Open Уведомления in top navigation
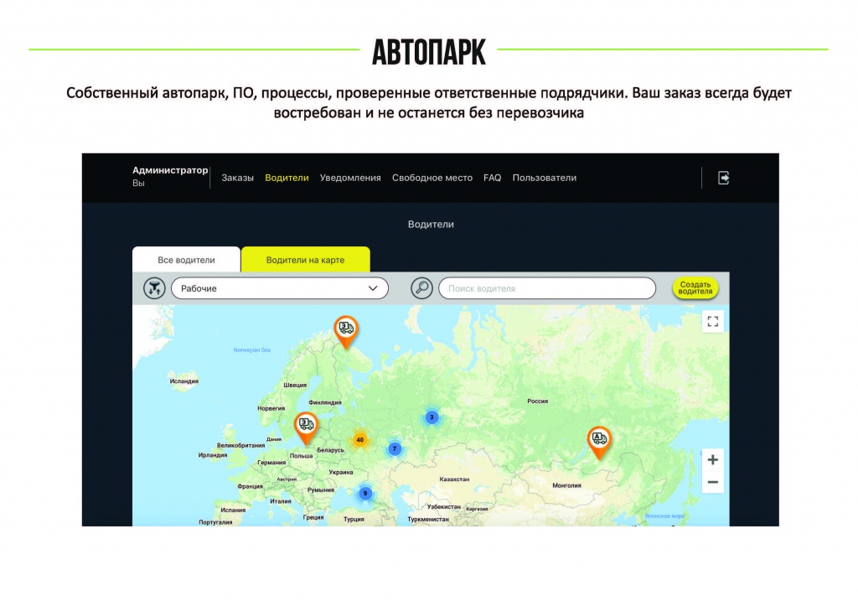Image resolution: width=858 pixels, height=606 pixels. point(350,178)
